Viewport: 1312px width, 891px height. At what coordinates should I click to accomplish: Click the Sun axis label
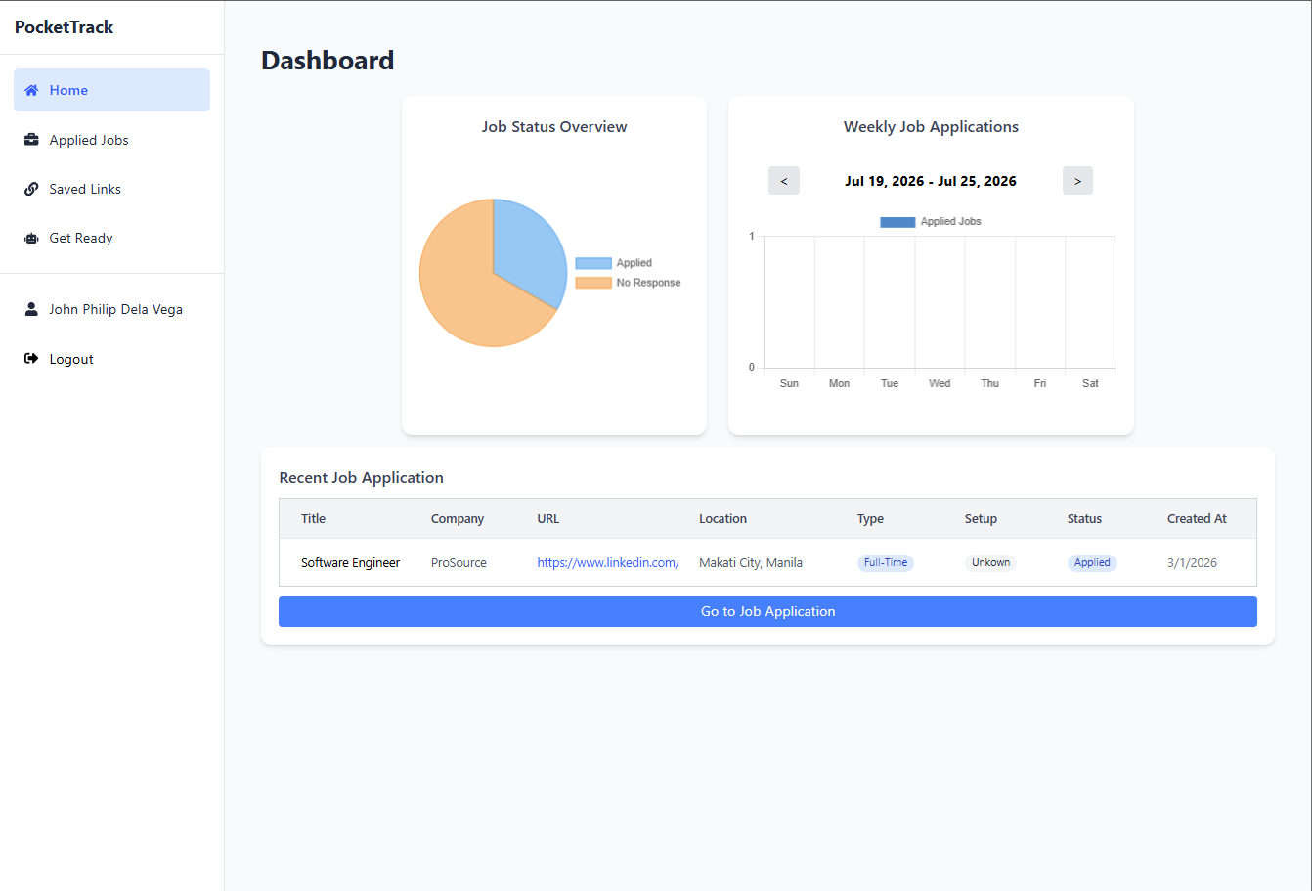(789, 383)
